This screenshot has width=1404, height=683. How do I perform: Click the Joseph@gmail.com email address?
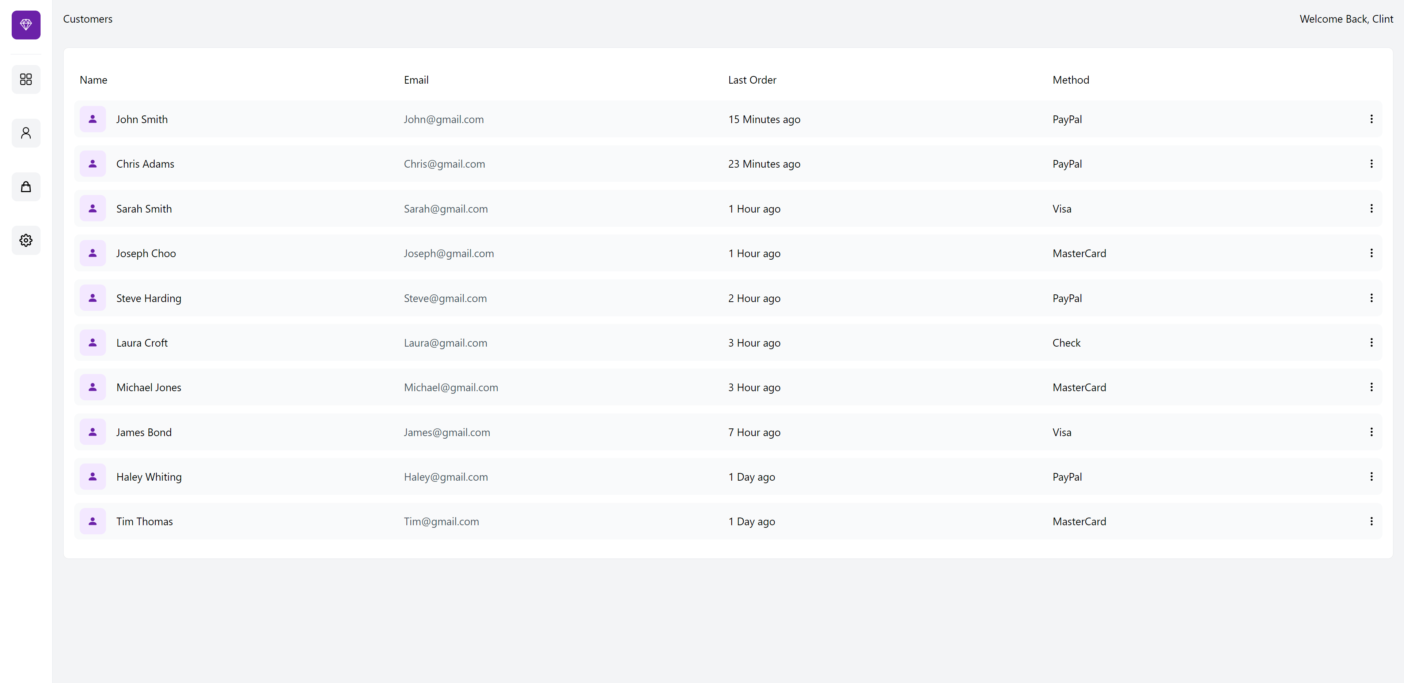(448, 253)
